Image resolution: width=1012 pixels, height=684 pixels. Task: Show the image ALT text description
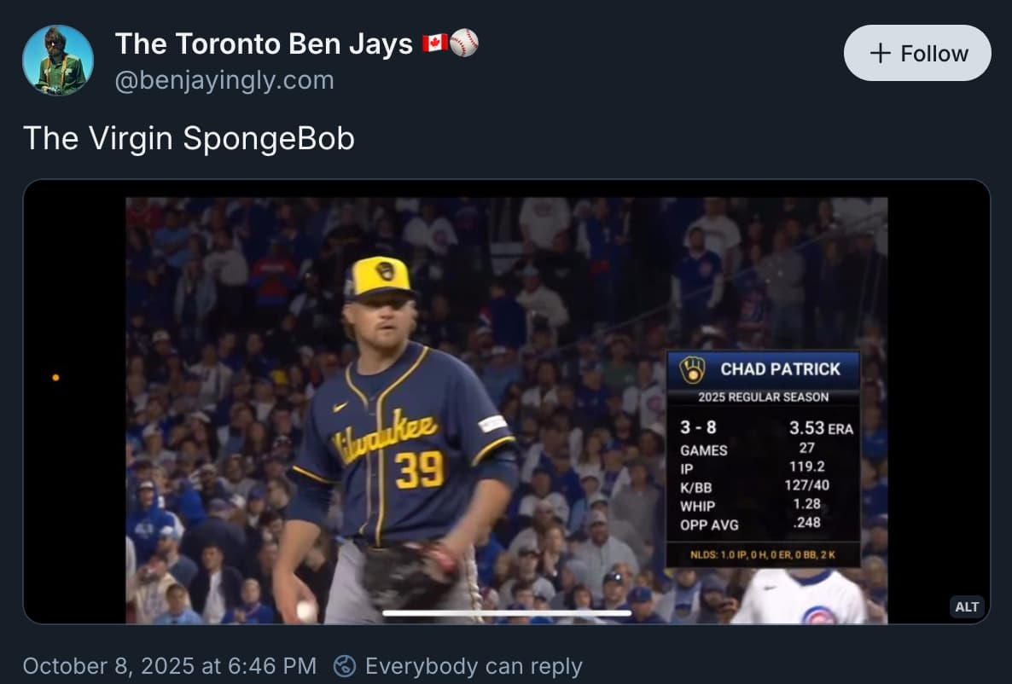pyautogui.click(x=967, y=606)
